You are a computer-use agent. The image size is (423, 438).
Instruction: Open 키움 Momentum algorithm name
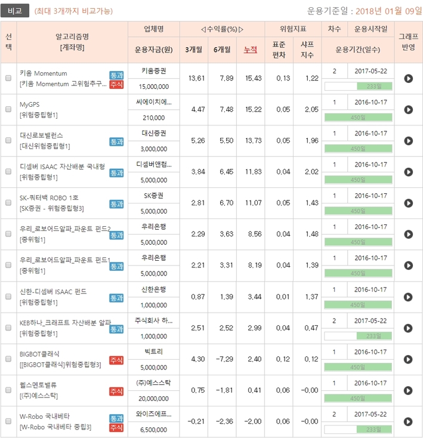pos(44,73)
